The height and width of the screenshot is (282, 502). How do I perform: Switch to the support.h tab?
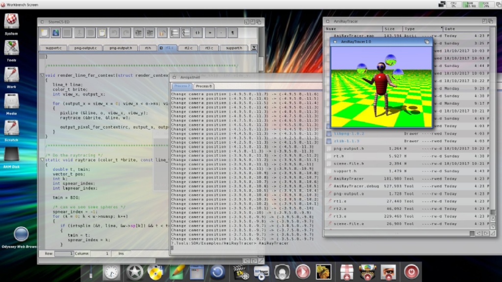coord(234,48)
